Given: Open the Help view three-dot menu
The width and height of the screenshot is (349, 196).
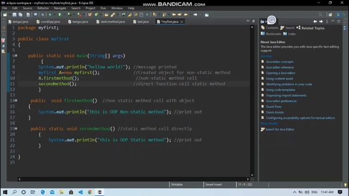Looking at the screenshot, I should (327, 22).
